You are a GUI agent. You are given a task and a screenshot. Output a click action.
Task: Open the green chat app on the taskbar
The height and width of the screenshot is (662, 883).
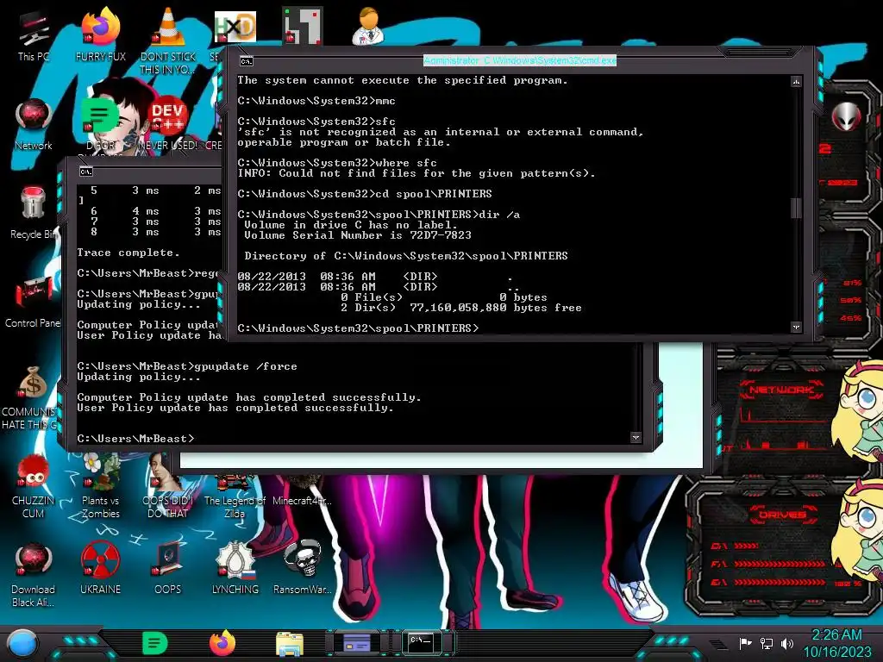(x=155, y=643)
